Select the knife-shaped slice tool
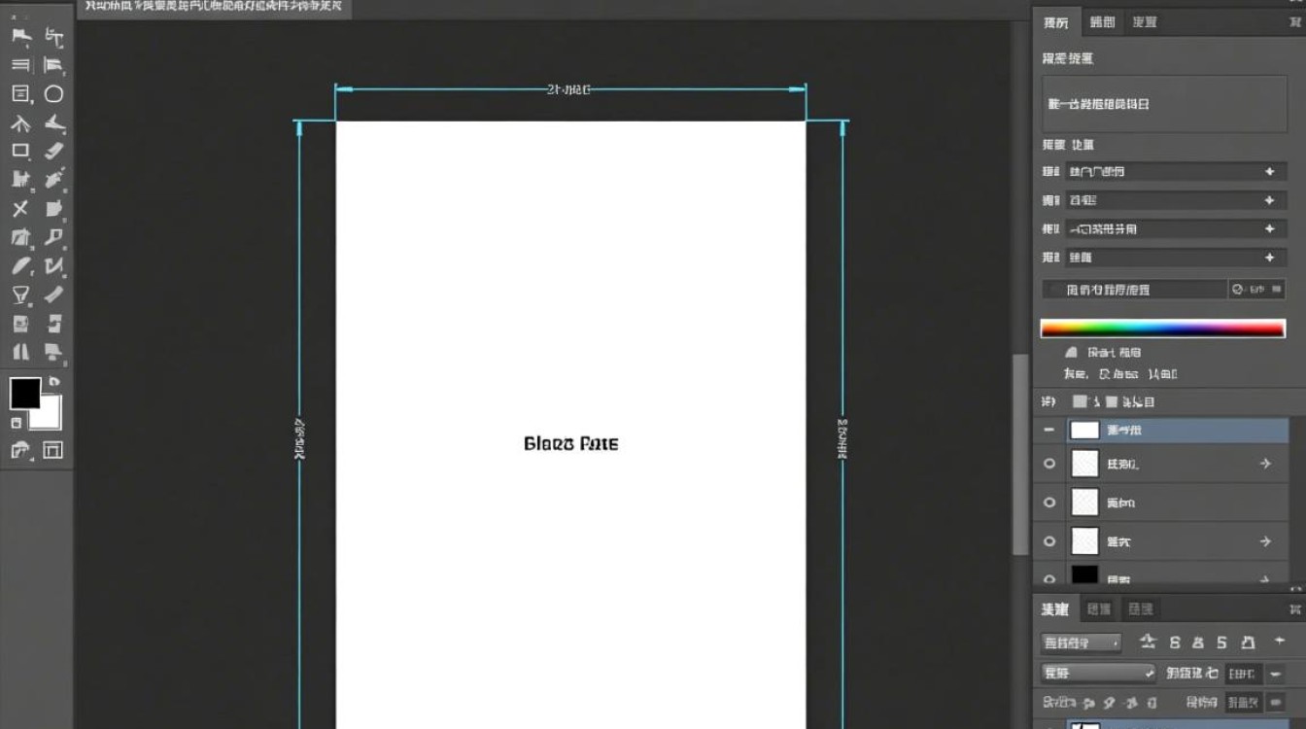Screen dimensions: 1306x729 pyautogui.click(x=53, y=122)
